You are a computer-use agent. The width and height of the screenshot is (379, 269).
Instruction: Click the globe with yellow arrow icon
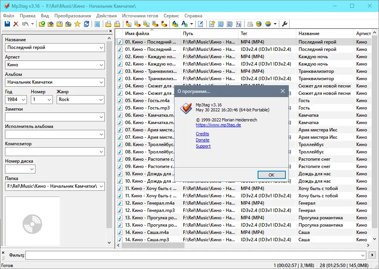[259, 24]
